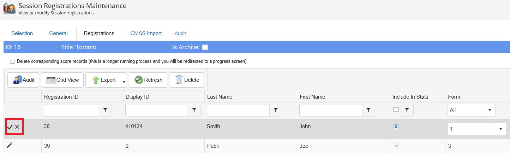Image resolution: width=510 pixels, height=153 pixels.
Task: Cancel row edit with X icon
Action: (x=17, y=127)
